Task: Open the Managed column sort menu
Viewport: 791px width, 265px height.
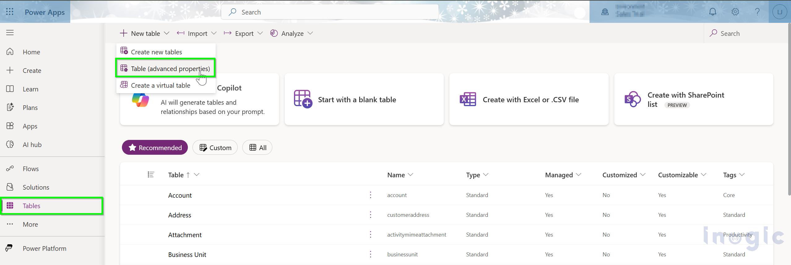Action: [579, 175]
